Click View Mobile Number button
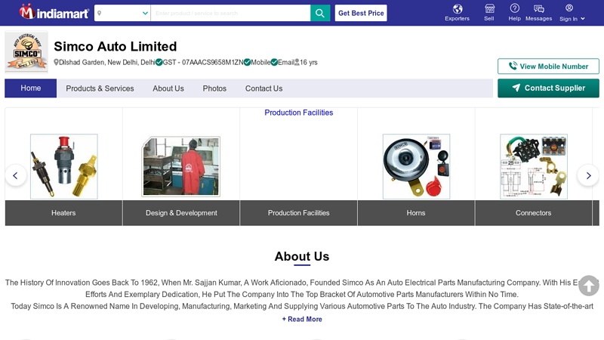604x340 pixels. (x=548, y=66)
